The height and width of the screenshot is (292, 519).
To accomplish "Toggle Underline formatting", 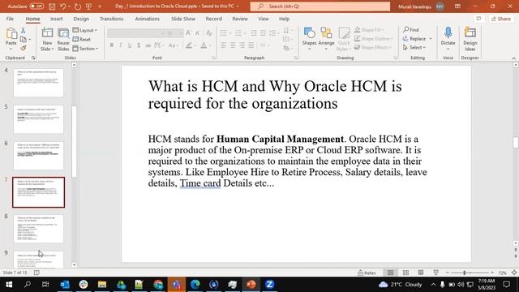I will [x=130, y=45].
